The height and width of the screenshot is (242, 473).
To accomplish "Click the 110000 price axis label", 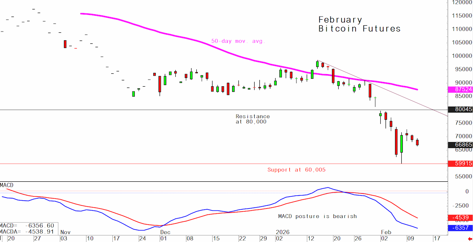I will [462, 29].
